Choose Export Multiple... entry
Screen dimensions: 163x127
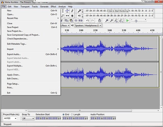[x=31, y=66]
